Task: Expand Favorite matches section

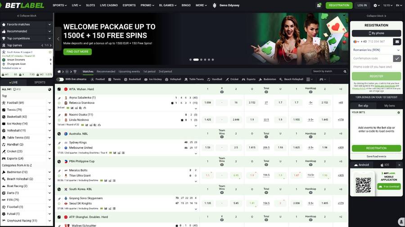Action: (27, 25)
